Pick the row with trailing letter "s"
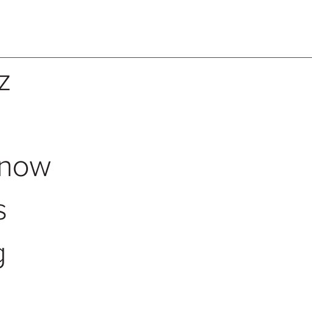 pos(156,211)
